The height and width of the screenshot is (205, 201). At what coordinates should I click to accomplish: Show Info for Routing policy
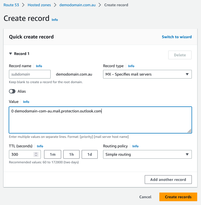pyautogui.click(x=135, y=146)
